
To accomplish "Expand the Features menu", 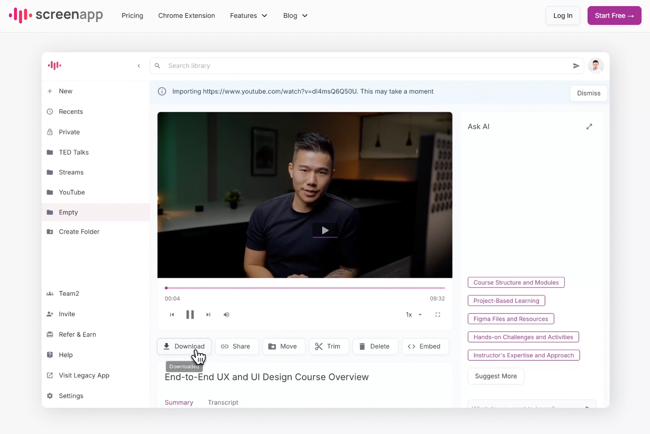I will (248, 16).
